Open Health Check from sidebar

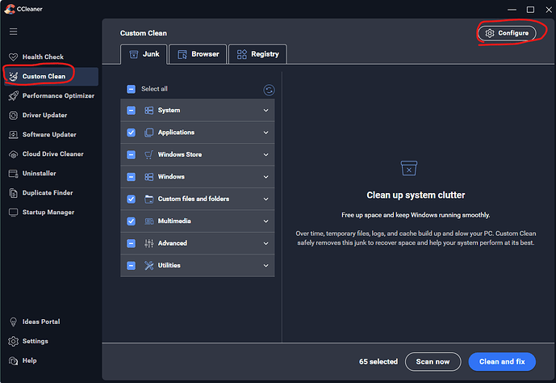(x=42, y=57)
